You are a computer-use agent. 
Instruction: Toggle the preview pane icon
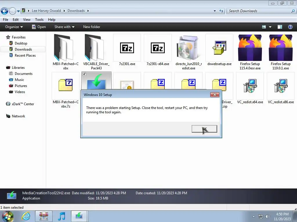(x=280, y=27)
